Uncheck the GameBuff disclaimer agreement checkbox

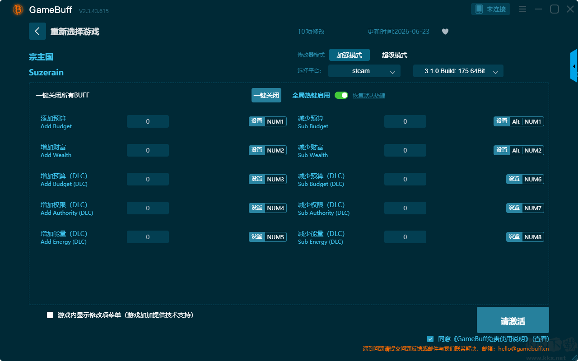[430, 338]
